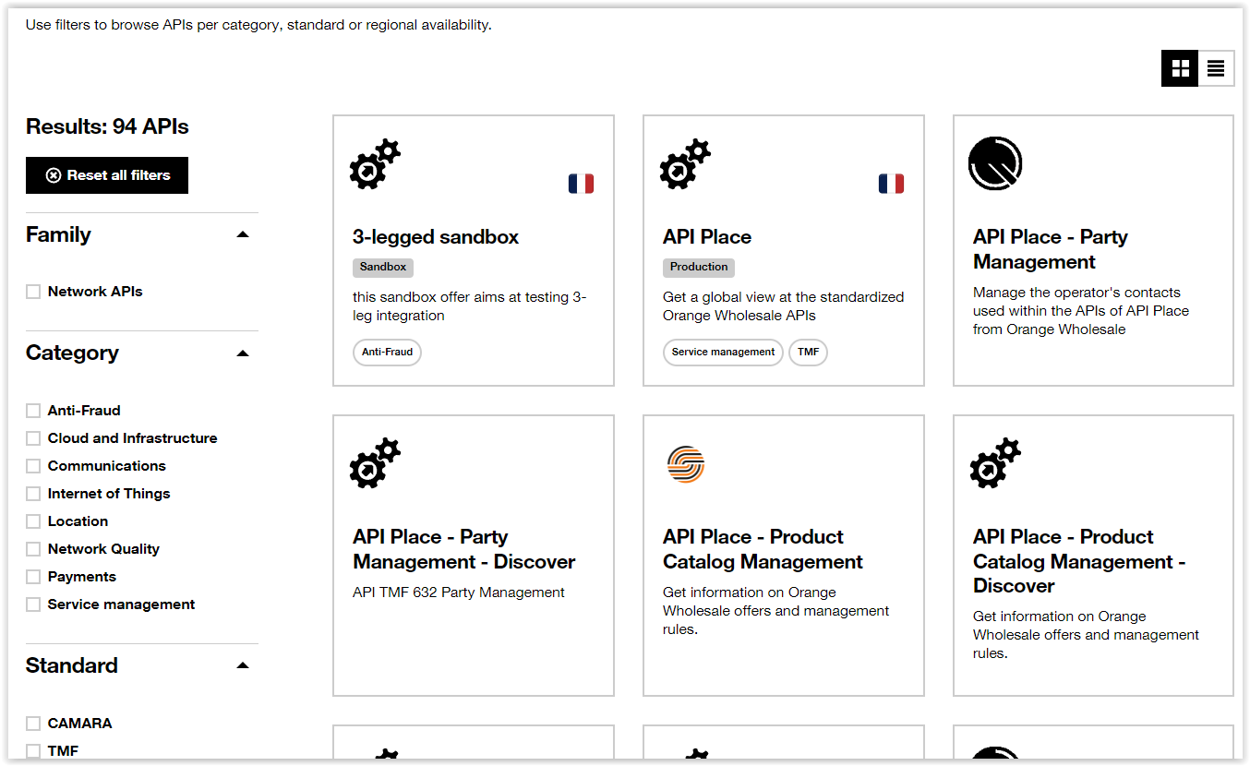
Task: Switch to grid view layout
Action: tap(1180, 68)
